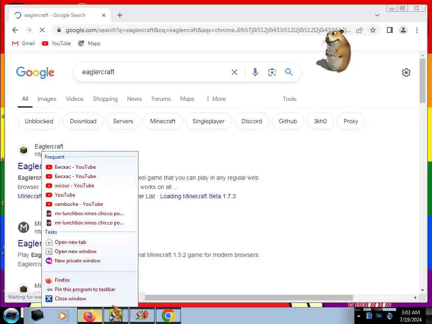Select Open new window task
This screenshot has height=324, width=432.
point(90,251)
